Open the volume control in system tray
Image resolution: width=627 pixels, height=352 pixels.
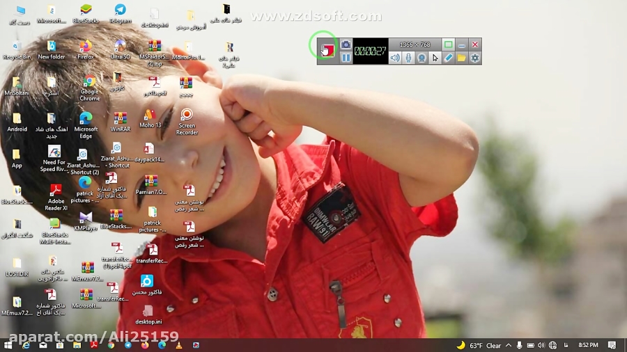(541, 345)
